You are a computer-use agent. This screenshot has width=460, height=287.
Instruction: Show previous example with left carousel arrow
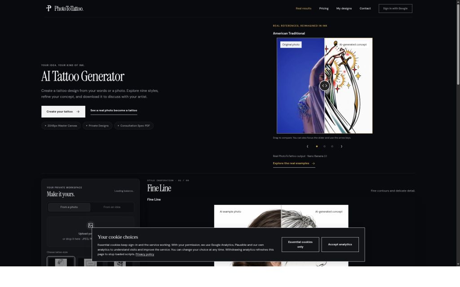(x=307, y=146)
